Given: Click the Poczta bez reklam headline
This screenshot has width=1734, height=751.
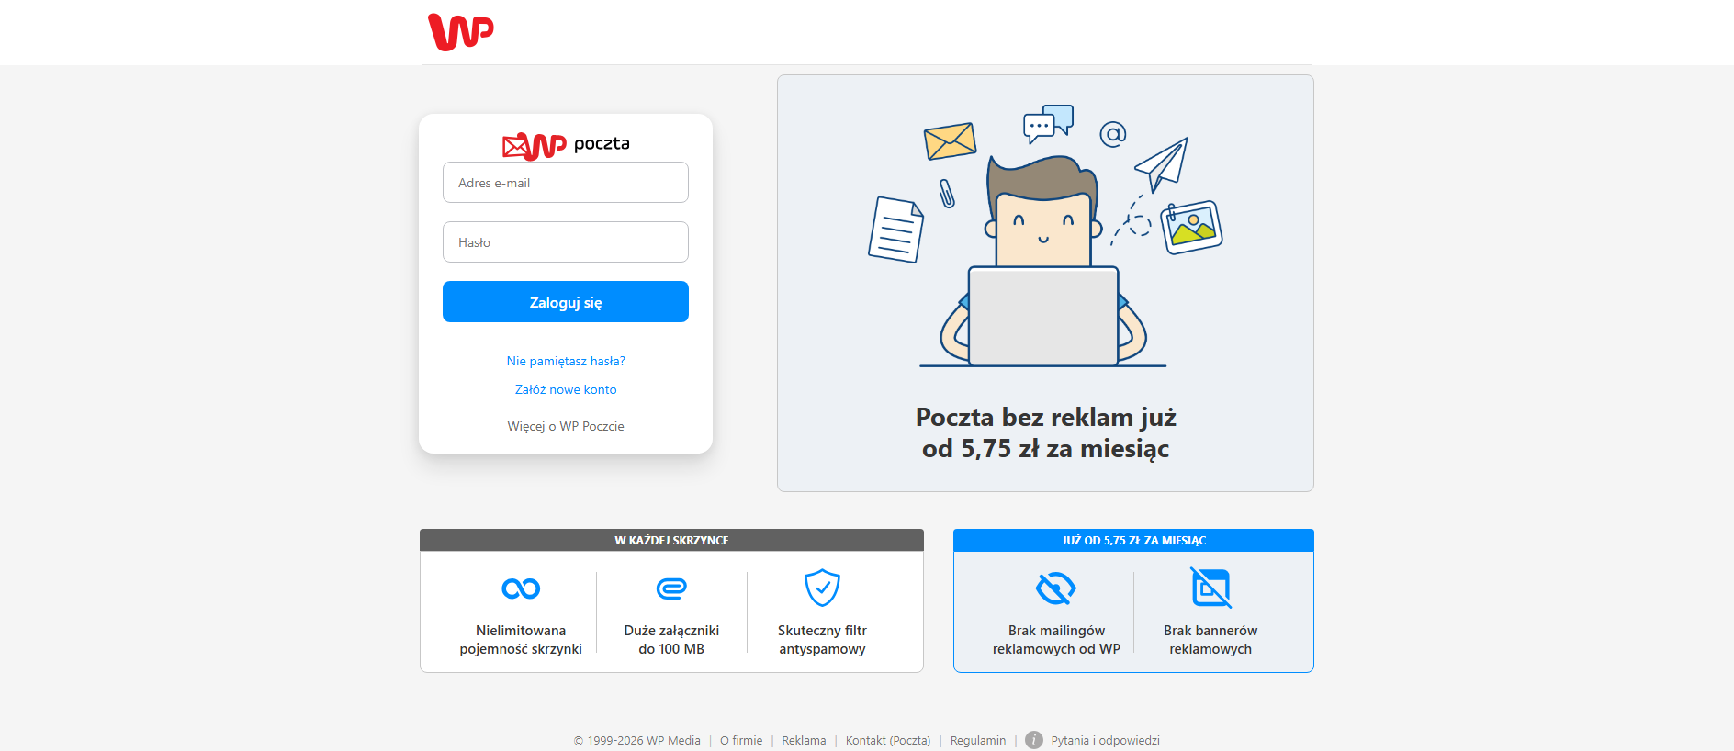Looking at the screenshot, I should click(1045, 432).
